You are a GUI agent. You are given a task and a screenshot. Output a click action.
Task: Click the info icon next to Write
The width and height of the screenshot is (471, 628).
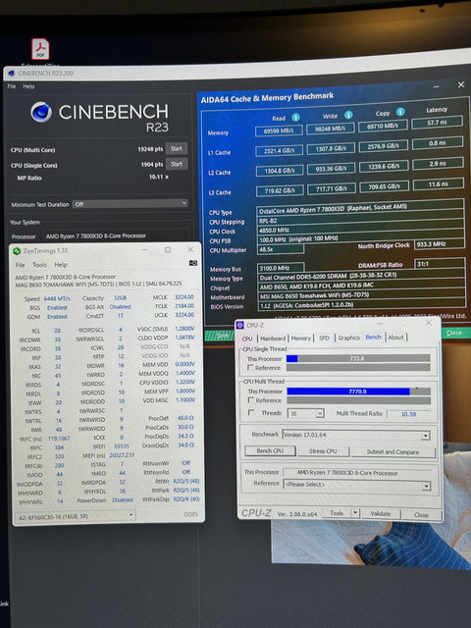[348, 115]
